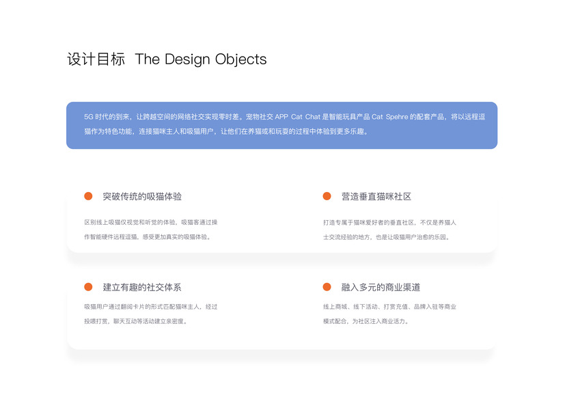Click the orange dot beside 营造垂直猫咪社区
The image size is (580, 410).
point(327,196)
